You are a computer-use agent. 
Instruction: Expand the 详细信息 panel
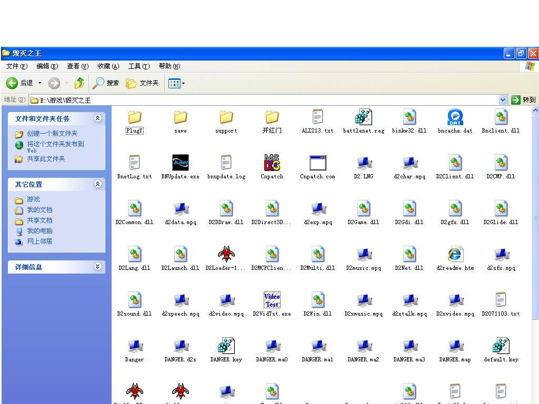tap(97, 267)
